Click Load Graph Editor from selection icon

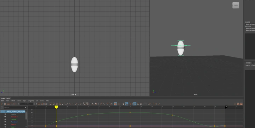click(119, 104)
